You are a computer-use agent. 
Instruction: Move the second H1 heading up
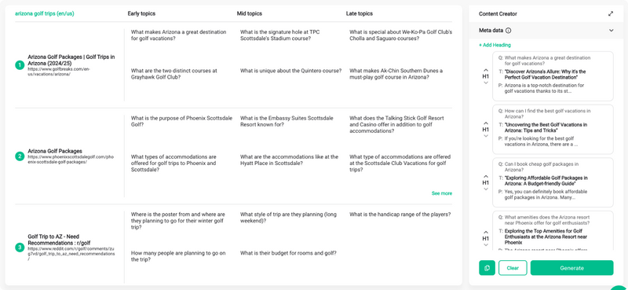pos(485,123)
